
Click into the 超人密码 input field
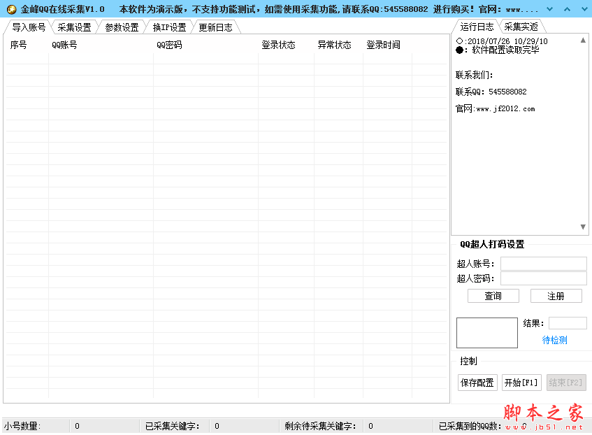tap(543, 278)
